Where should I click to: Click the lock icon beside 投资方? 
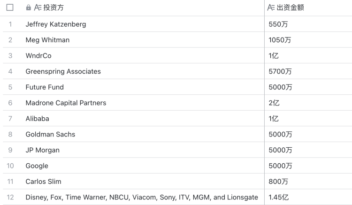pos(29,8)
